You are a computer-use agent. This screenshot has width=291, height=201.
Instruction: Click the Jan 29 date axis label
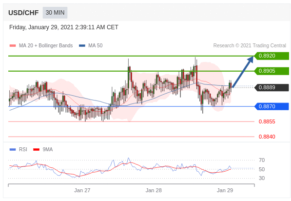(x=225, y=190)
